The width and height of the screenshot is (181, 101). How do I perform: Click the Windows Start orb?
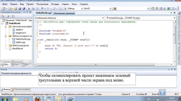coord(5,99)
